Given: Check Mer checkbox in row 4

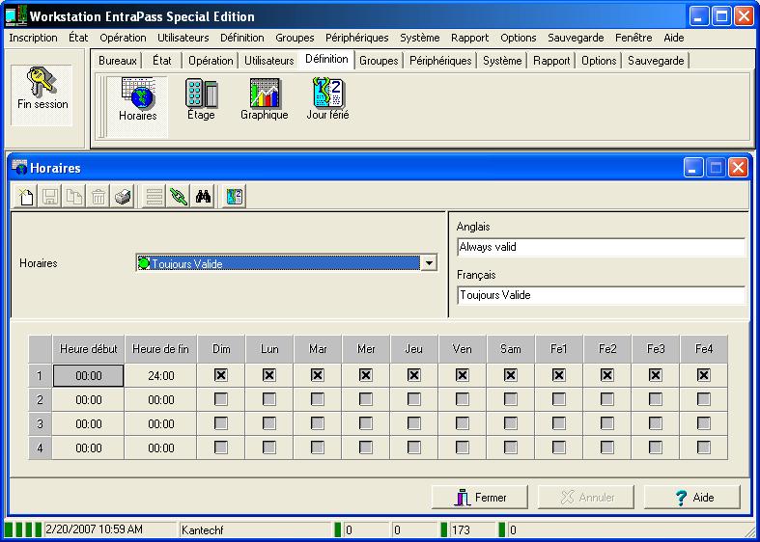Looking at the screenshot, I should pyautogui.click(x=366, y=447).
